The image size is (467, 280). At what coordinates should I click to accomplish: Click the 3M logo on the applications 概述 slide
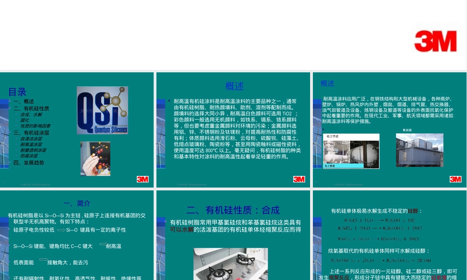[455, 179]
